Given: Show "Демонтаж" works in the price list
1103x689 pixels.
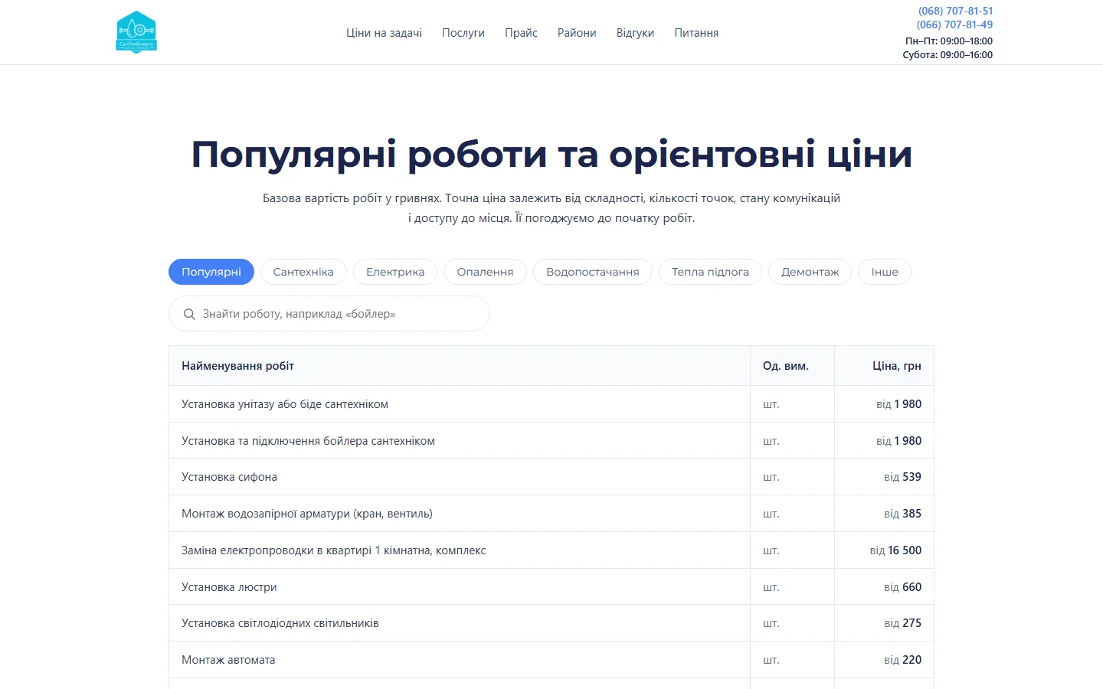Looking at the screenshot, I should coord(810,272).
